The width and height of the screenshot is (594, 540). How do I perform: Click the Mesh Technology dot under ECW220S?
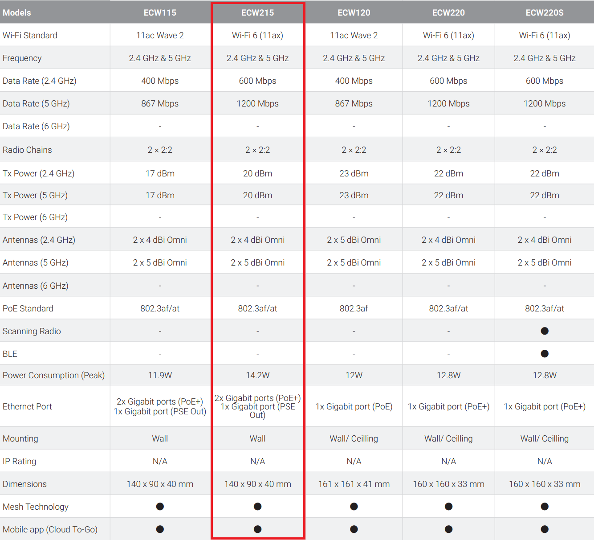pyautogui.click(x=545, y=507)
